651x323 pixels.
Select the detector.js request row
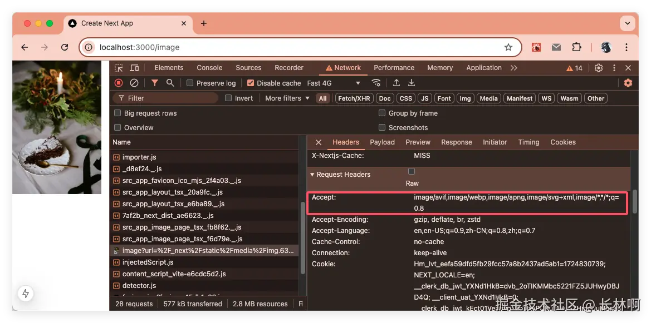point(204,286)
